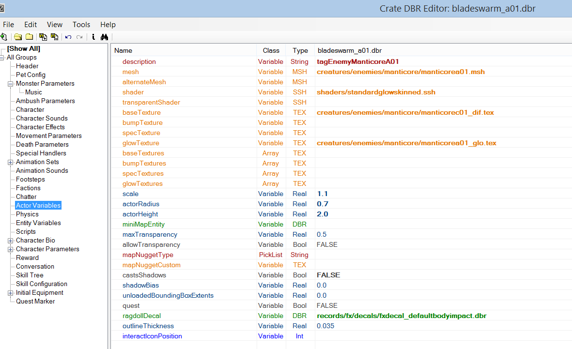
Task: Click the new record toolbar icon
Action: pyautogui.click(x=4, y=37)
